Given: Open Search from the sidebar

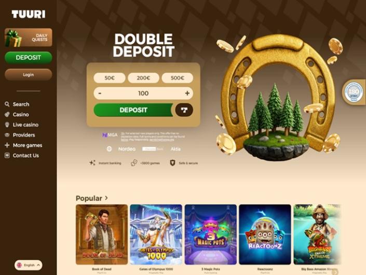Looking at the screenshot, I should (17, 104).
